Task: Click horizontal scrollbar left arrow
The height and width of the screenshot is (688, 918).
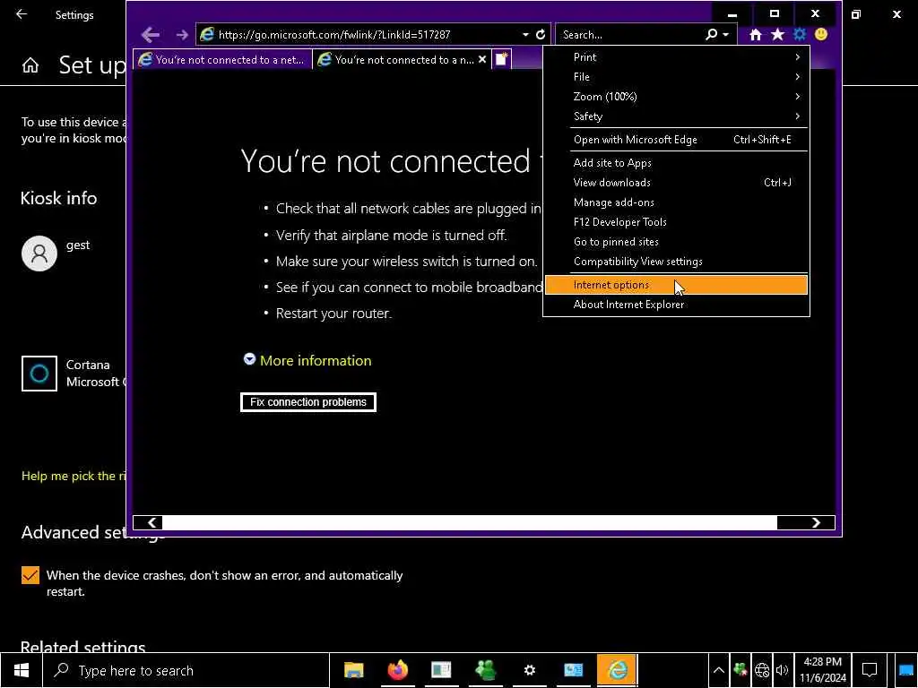Action: (x=152, y=522)
